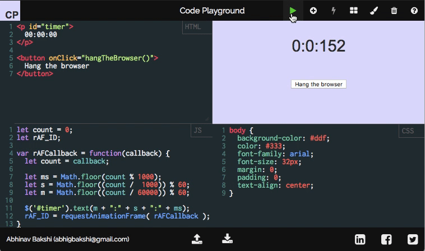Run the code with the green play icon
Image resolution: width=425 pixels, height=251 pixels.
pyautogui.click(x=293, y=11)
